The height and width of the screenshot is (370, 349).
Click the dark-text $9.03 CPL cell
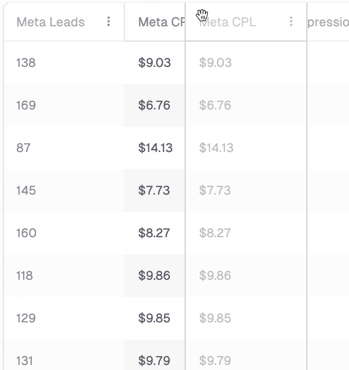[154, 63]
